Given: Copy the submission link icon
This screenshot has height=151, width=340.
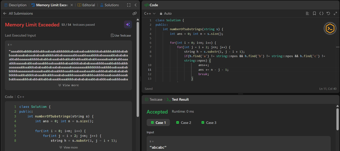Looking at the screenshot, I should pos(135,13).
